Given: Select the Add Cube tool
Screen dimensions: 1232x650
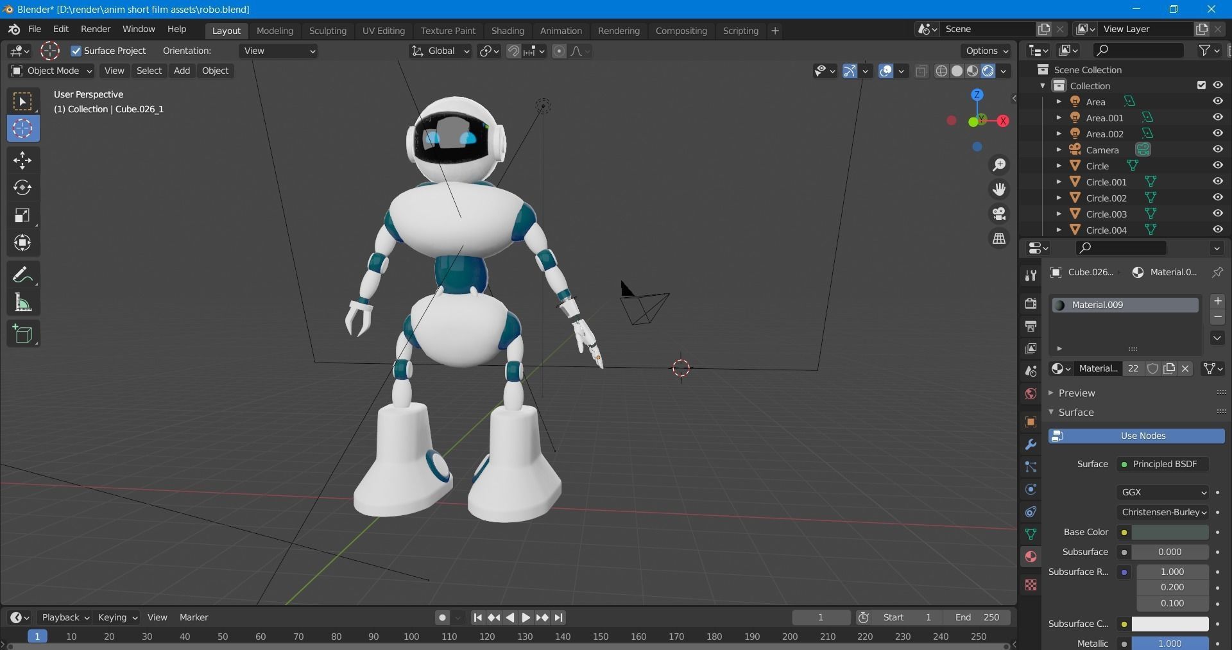Looking at the screenshot, I should coord(23,334).
